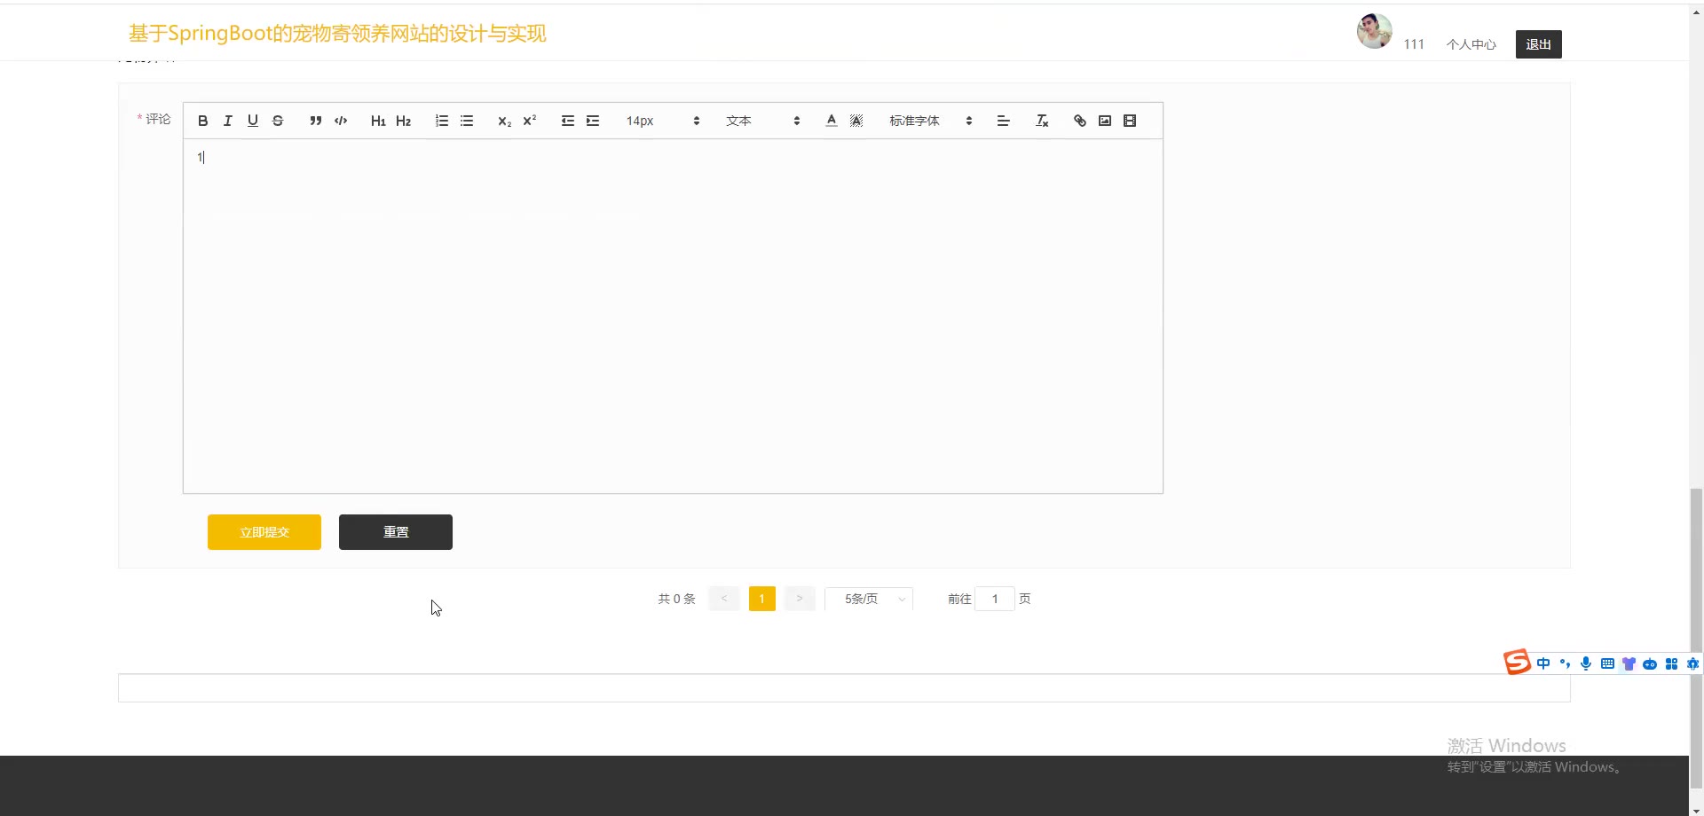Click the username 111
Image resolution: width=1704 pixels, height=816 pixels.
[1414, 44]
